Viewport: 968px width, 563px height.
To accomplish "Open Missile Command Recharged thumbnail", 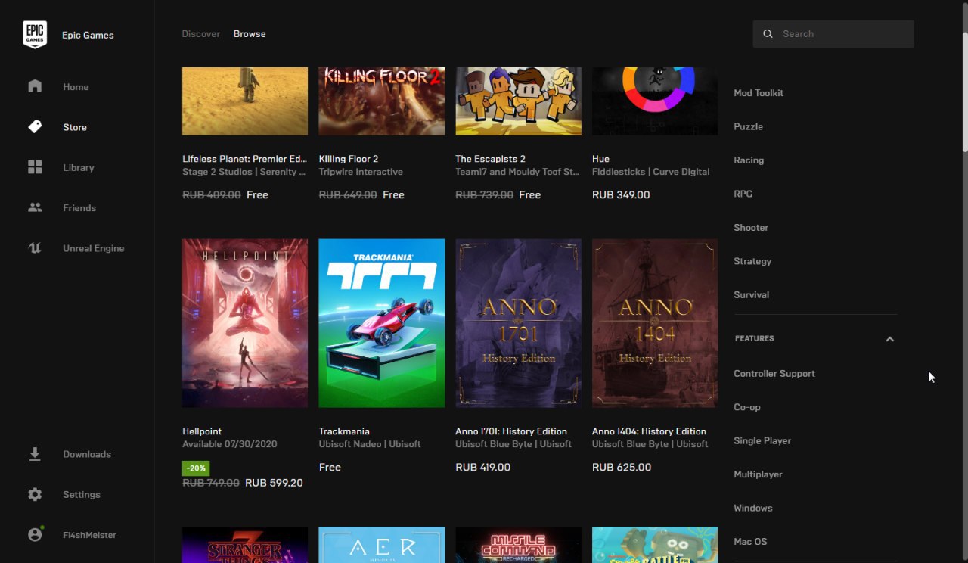I will [519, 545].
